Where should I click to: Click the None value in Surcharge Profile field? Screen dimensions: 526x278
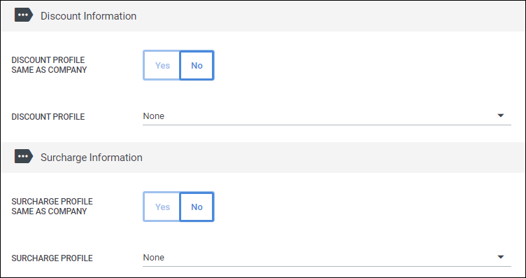tap(154, 258)
